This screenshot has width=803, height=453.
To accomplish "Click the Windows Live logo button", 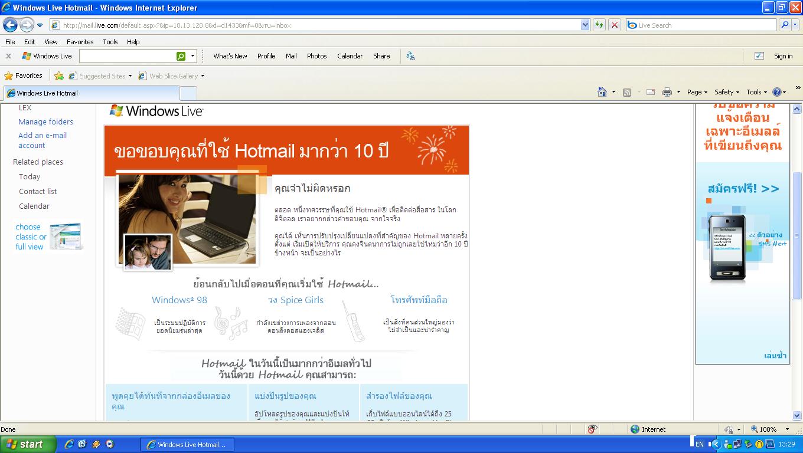I will click(47, 56).
